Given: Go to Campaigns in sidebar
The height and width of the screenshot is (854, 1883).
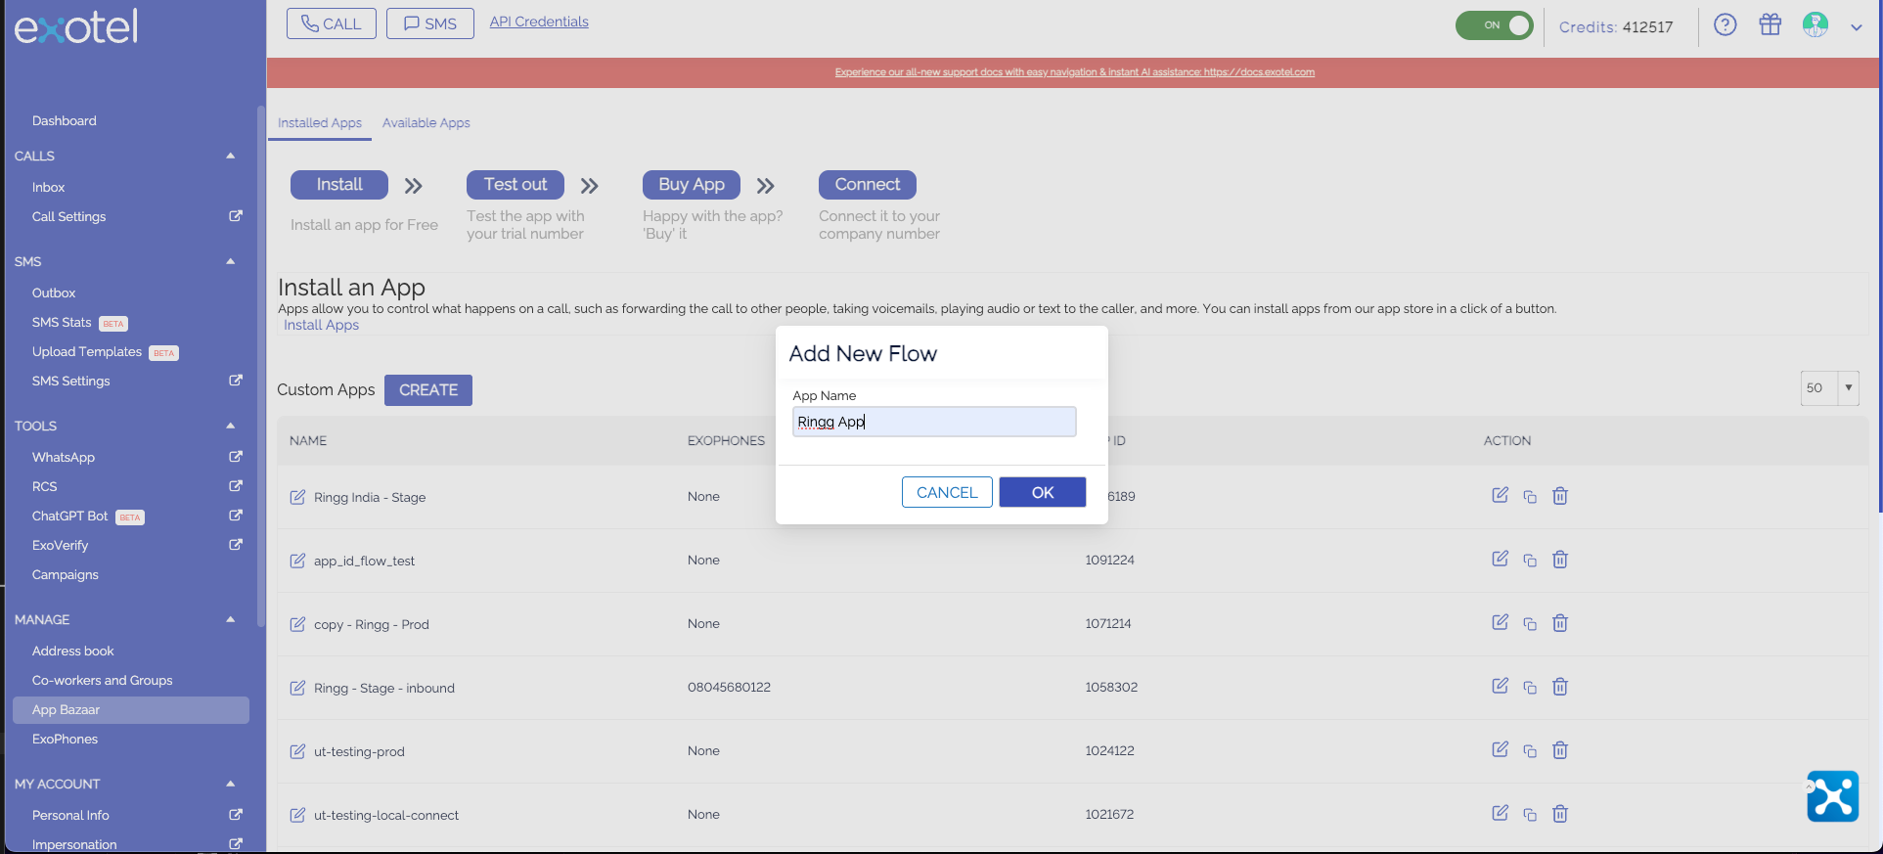Looking at the screenshot, I should (66, 575).
